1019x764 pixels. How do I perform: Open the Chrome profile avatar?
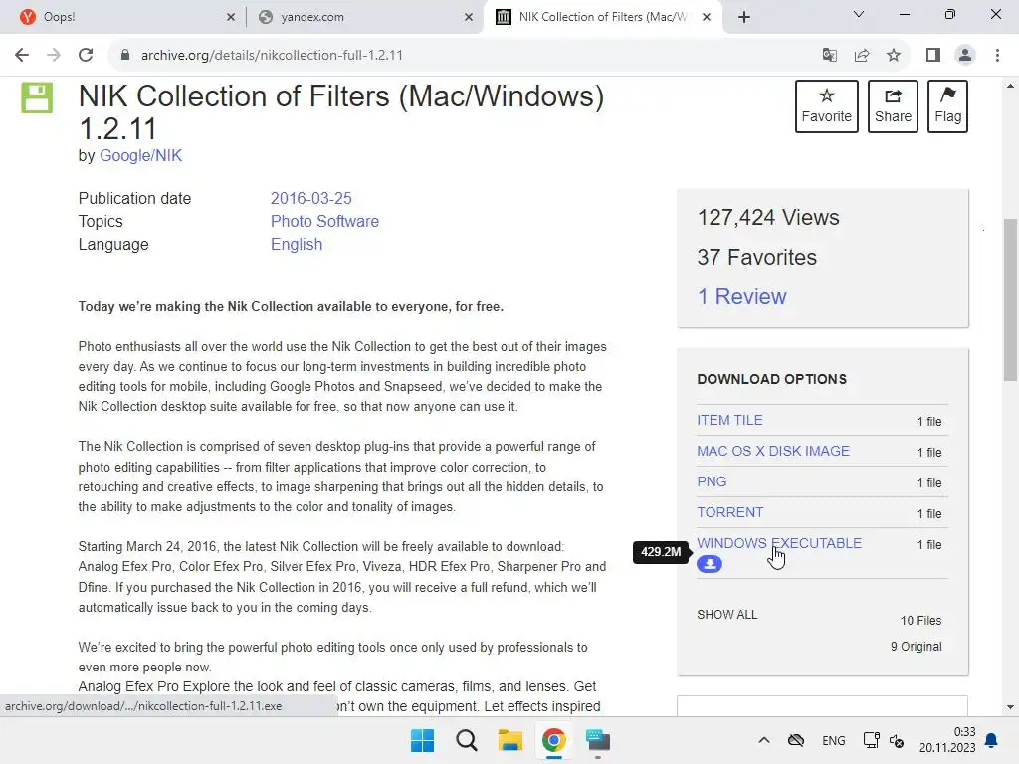pos(965,56)
